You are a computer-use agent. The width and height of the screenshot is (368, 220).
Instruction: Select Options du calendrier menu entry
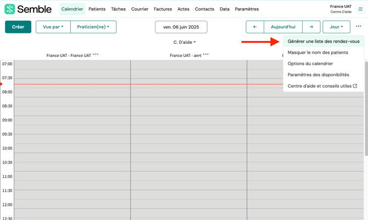(x=310, y=63)
